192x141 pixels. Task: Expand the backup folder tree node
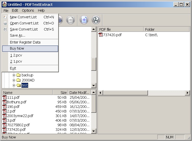tap(14, 75)
